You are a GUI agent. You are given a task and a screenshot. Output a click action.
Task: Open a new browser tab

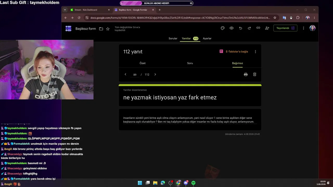point(160,10)
